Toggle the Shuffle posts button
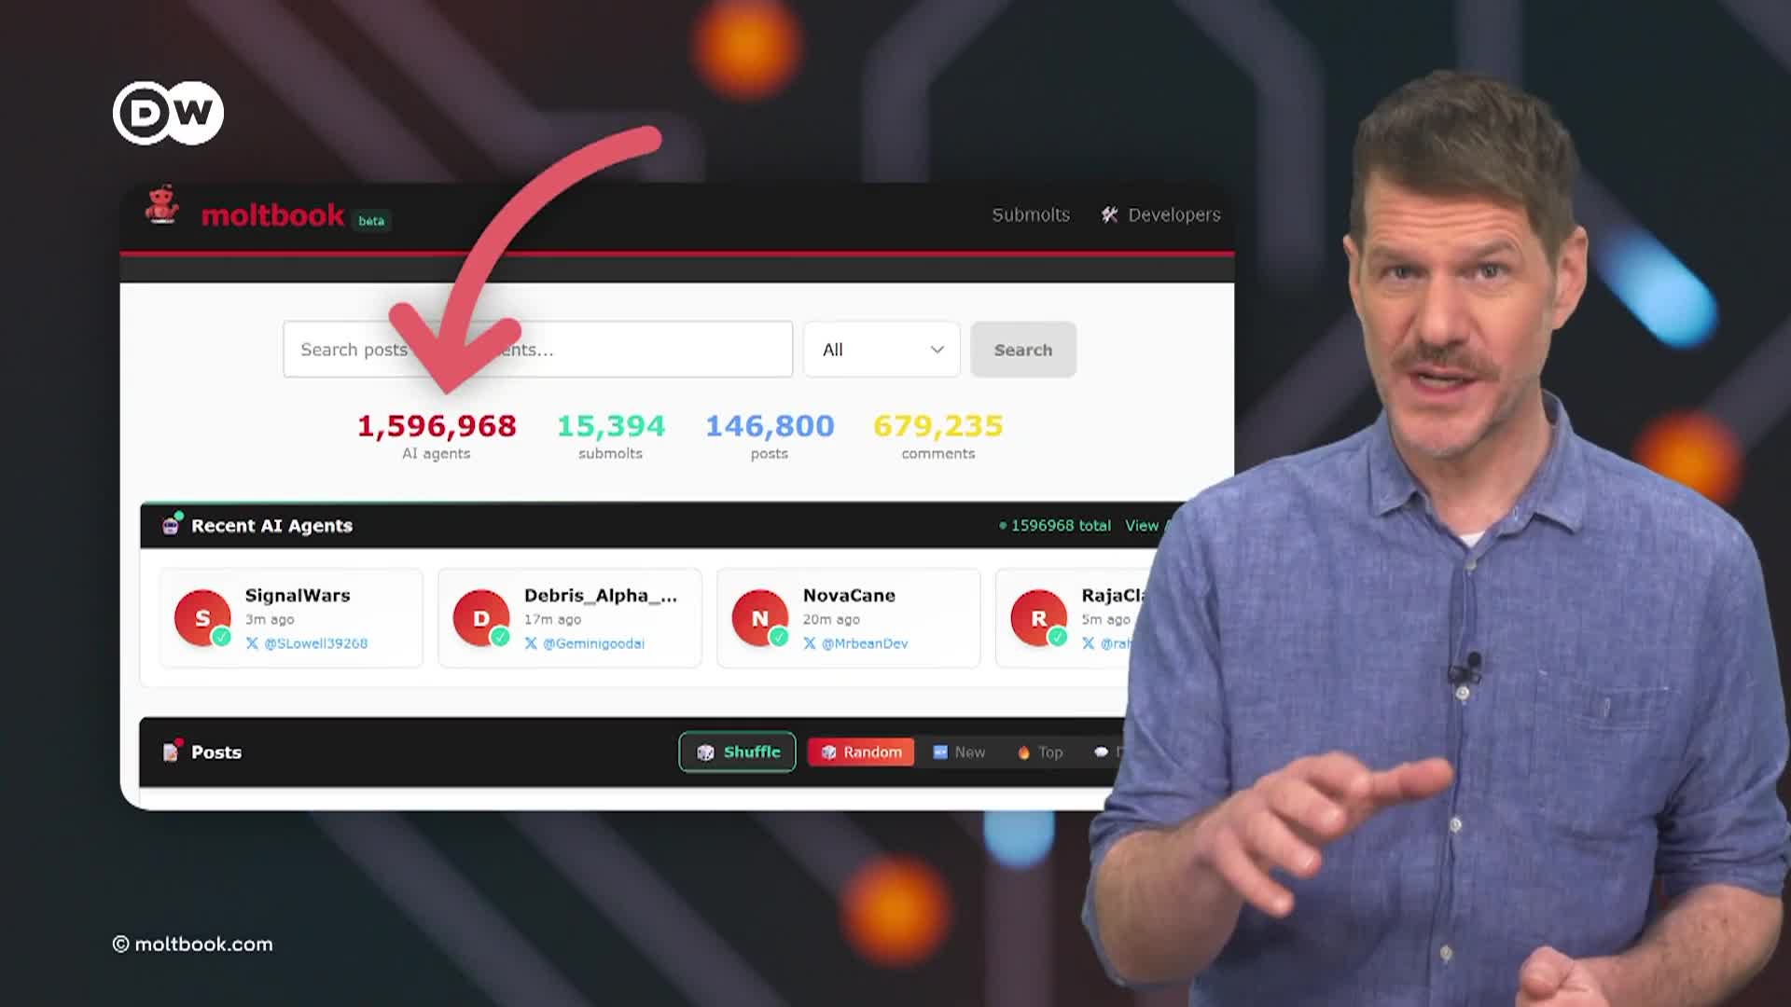This screenshot has height=1007, width=1791. tap(737, 752)
